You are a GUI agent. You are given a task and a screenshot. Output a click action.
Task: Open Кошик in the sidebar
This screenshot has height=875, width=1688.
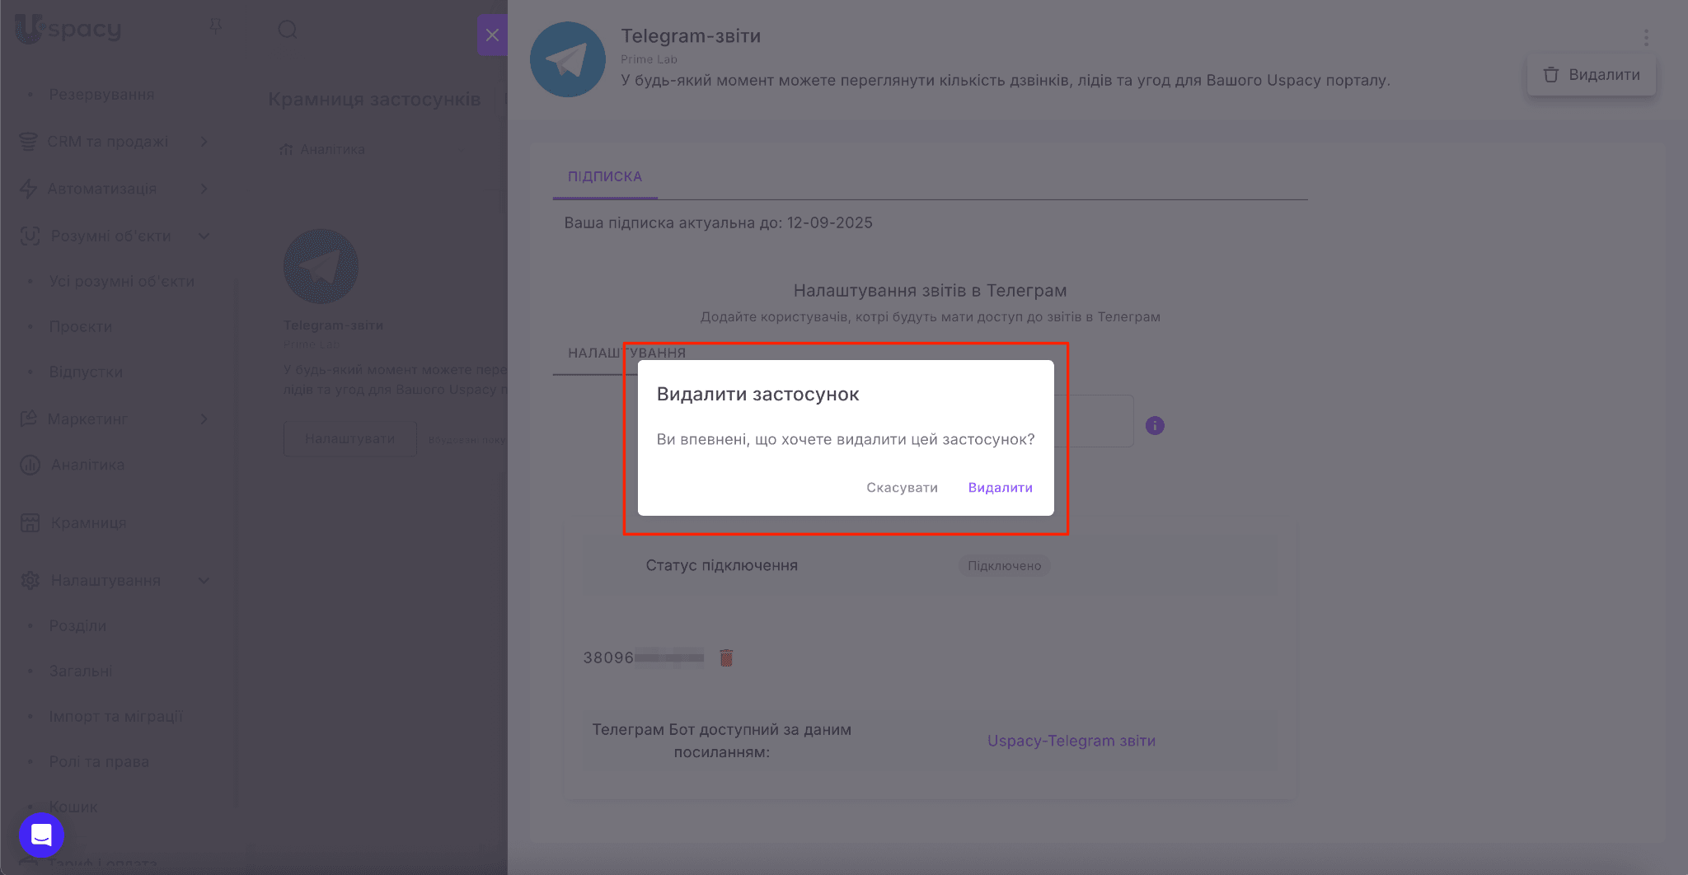pos(73,807)
